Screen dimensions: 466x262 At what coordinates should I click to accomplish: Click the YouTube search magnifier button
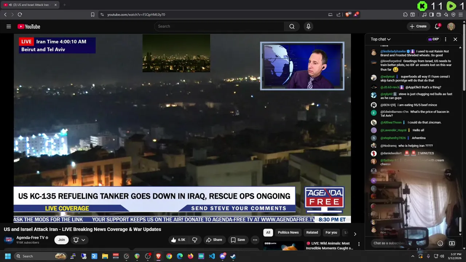pos(292,26)
